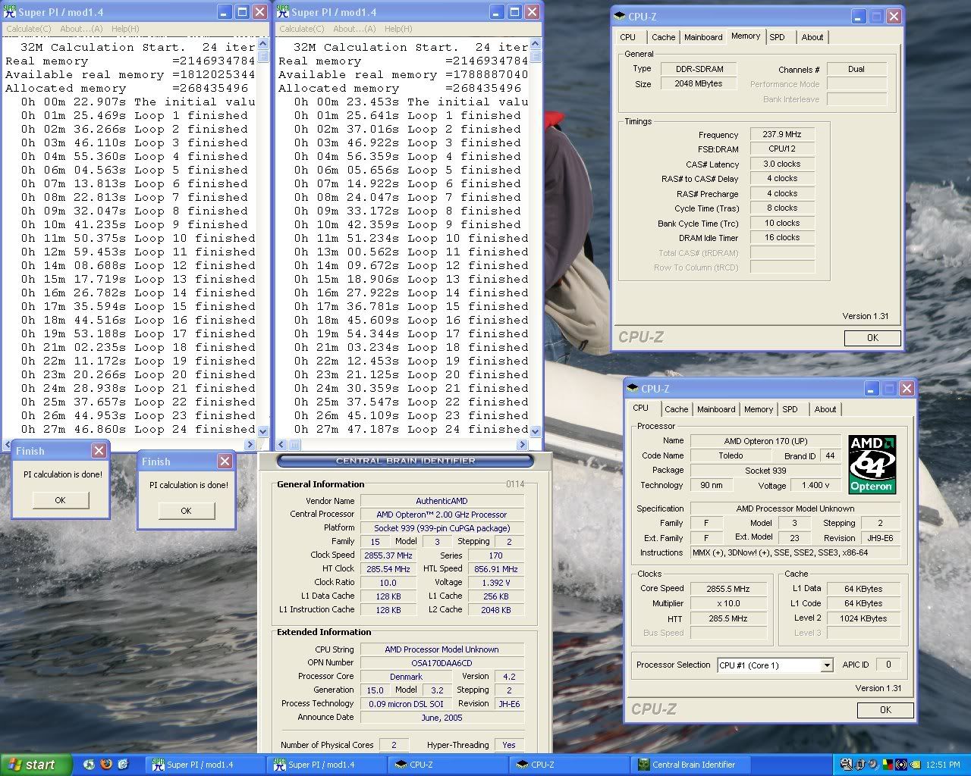Click the left Super PI window title icon

click(9, 11)
